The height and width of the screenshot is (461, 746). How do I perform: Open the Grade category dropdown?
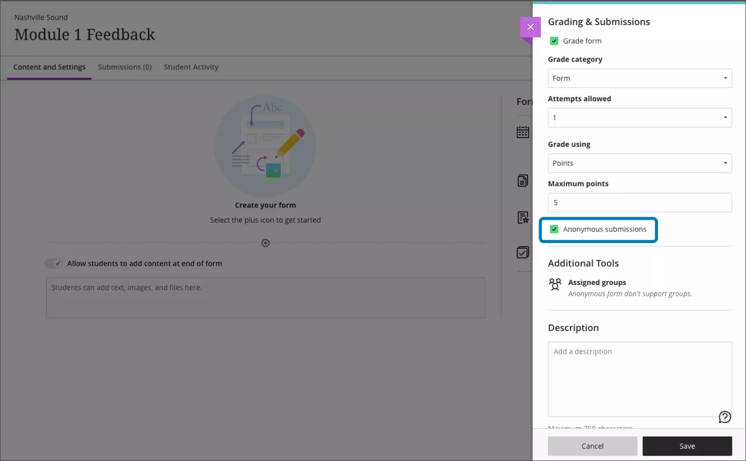tap(639, 78)
